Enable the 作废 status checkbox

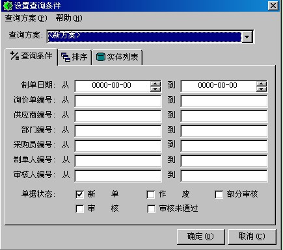pos(151,194)
